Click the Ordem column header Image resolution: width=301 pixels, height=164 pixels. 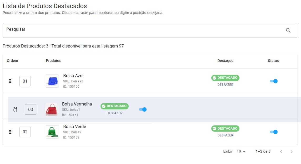(12, 61)
